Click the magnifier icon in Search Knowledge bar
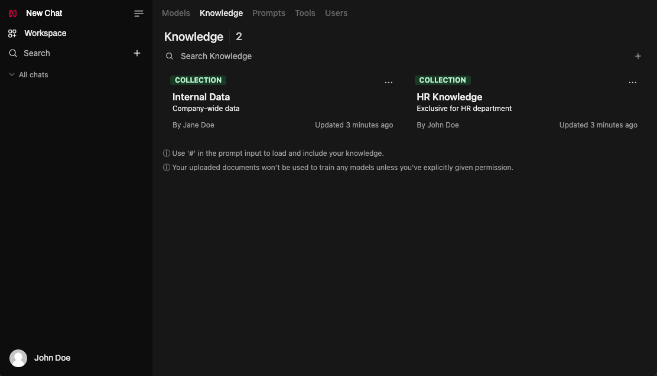Viewport: 657px width, 376px height. coord(170,56)
